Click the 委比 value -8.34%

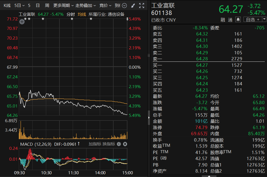(200, 28)
